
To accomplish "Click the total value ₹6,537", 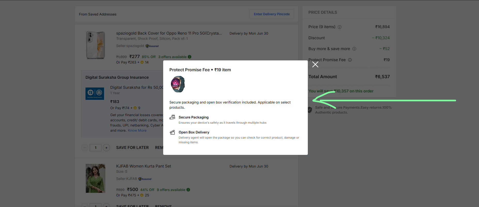I will click(x=382, y=77).
